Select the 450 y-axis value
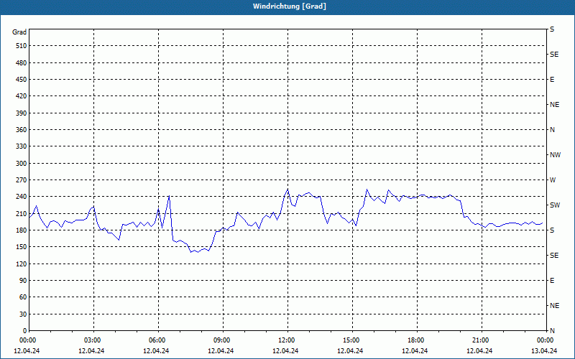575x359 pixels. (x=22, y=80)
